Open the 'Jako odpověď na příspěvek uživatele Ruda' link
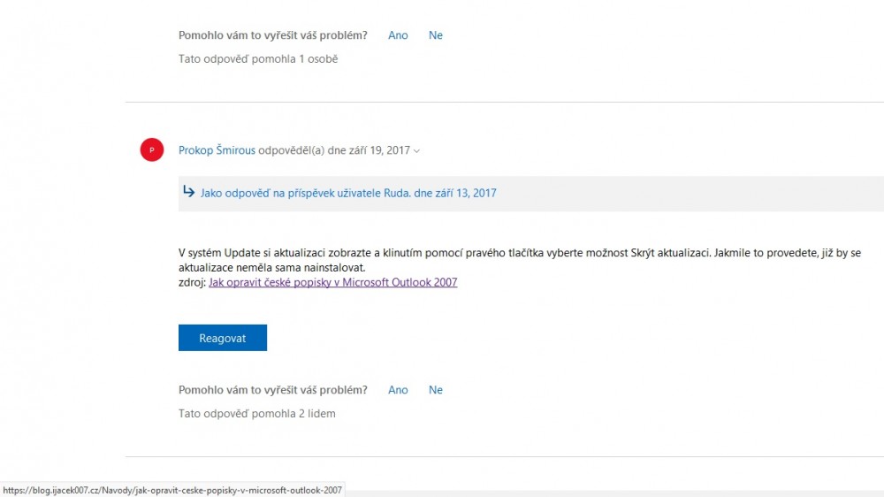The image size is (884, 497). (x=348, y=193)
